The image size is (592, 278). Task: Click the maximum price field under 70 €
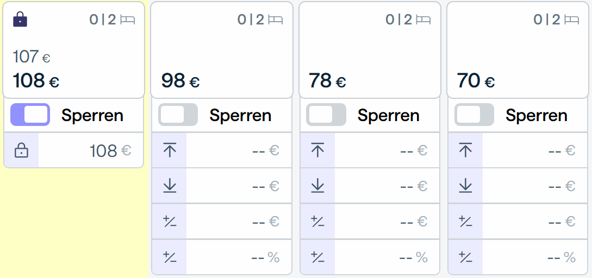point(534,150)
